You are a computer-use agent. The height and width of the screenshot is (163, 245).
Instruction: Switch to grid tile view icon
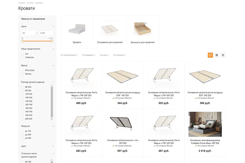210,55
